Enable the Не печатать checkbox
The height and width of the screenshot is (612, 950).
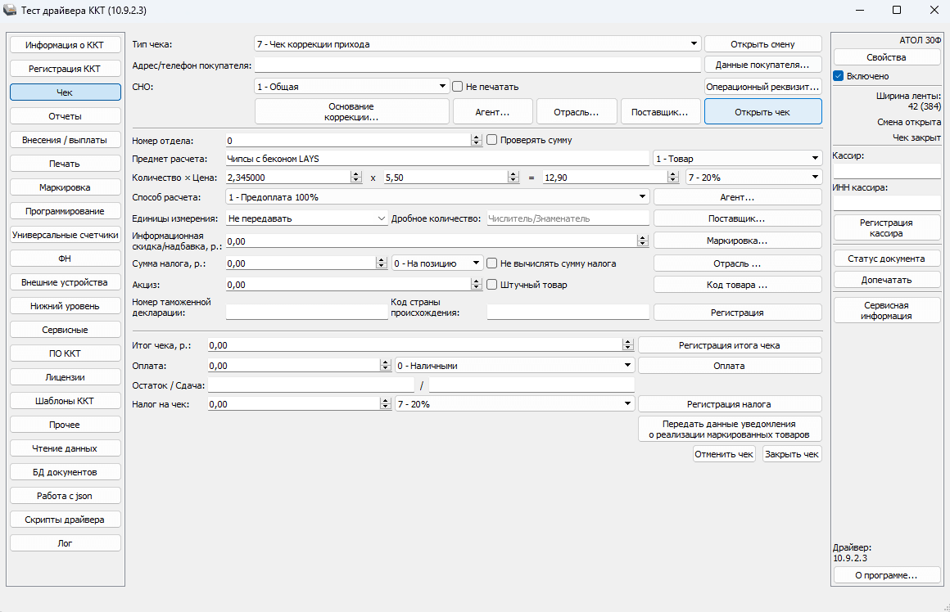(459, 86)
